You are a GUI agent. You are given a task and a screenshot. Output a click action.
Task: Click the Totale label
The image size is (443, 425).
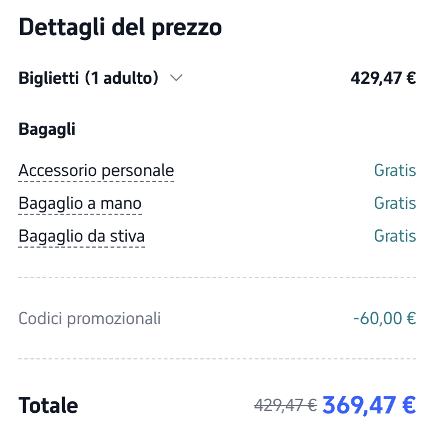(x=49, y=405)
